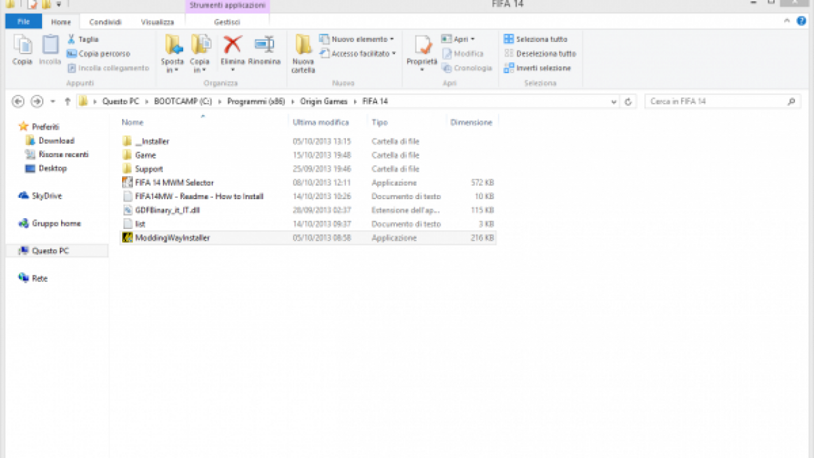Click Incolla collegamento in the ribbon
This screenshot has height=458, width=814.
(x=108, y=68)
